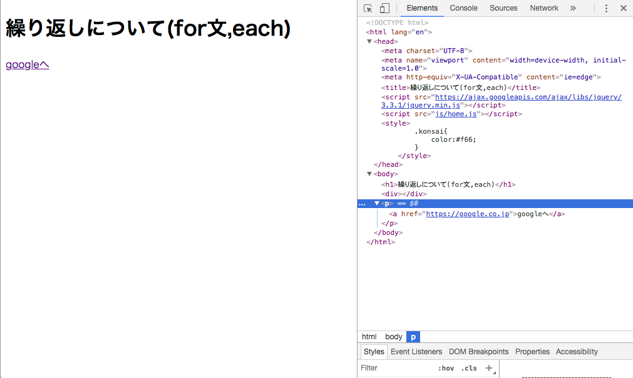Switch to the Elements tab

422,8
